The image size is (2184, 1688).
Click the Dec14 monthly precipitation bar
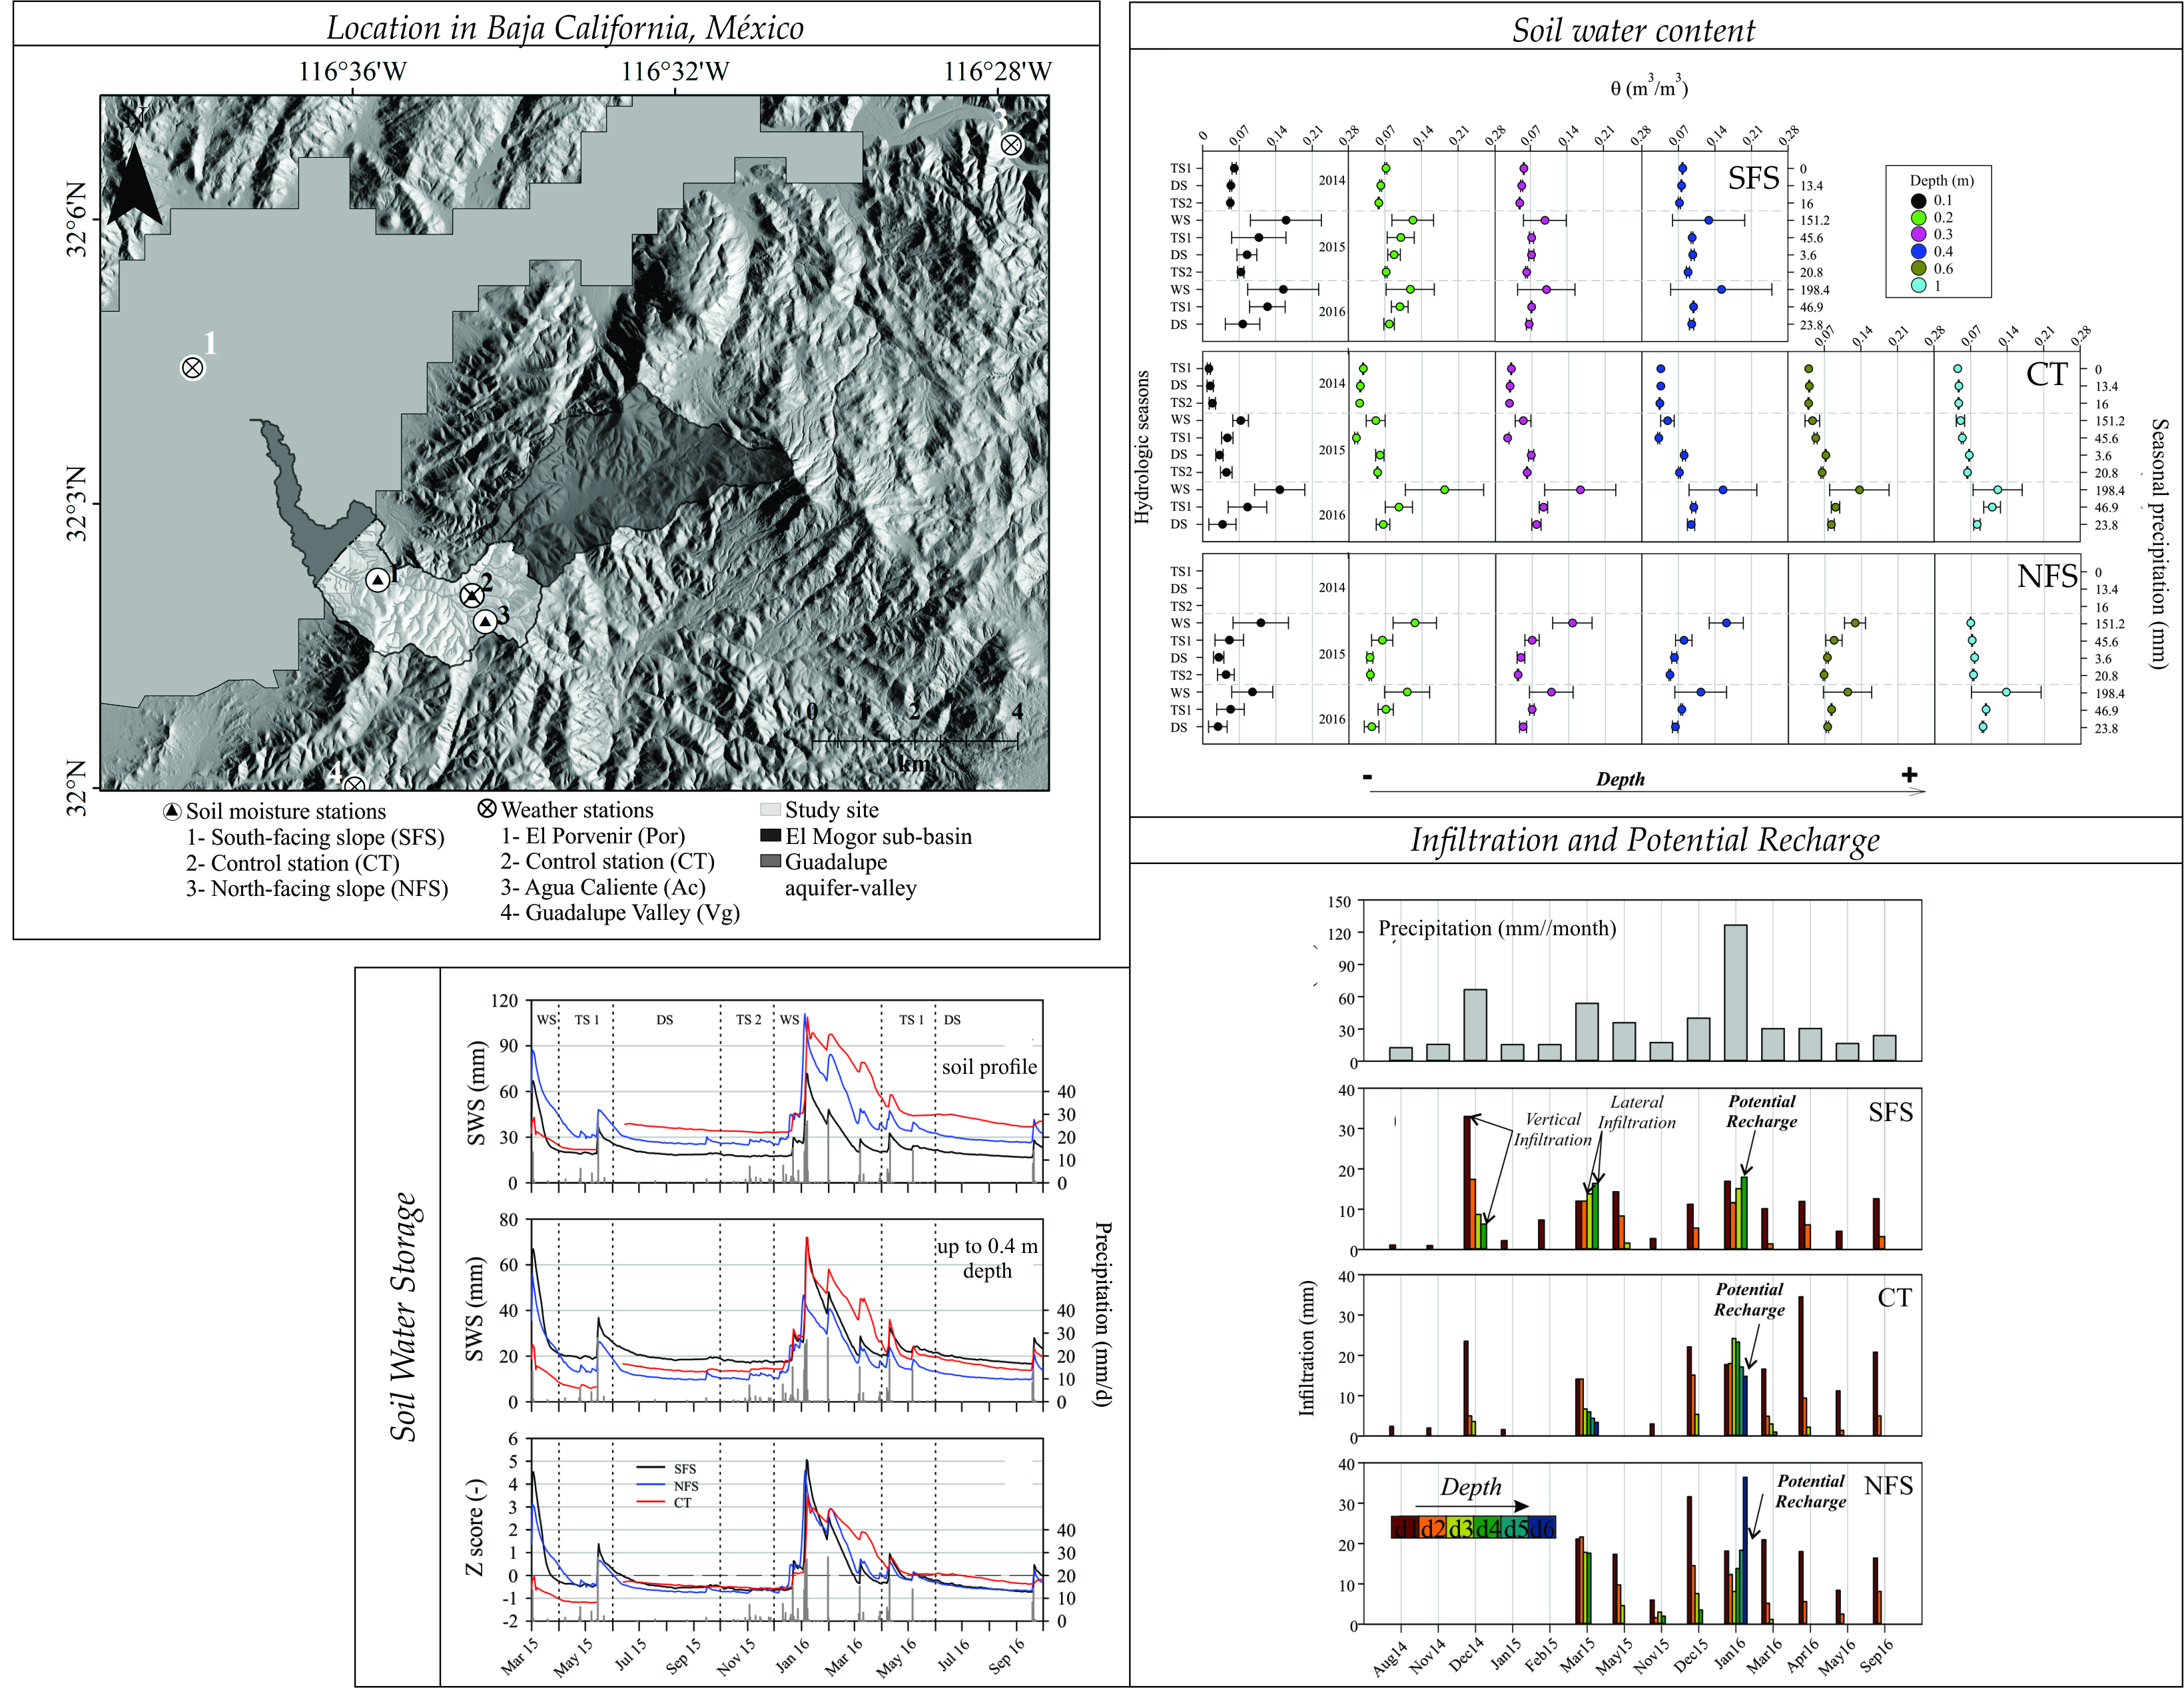(1475, 1025)
